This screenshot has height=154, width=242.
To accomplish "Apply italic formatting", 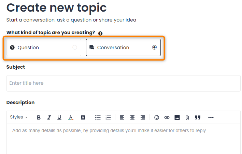I will click(x=49, y=117).
